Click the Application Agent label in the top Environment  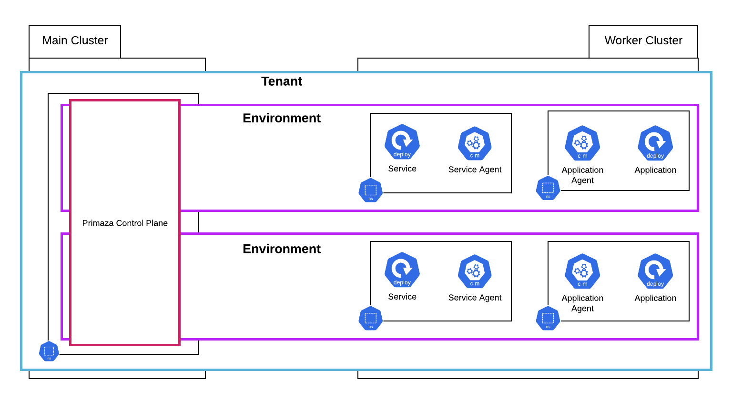(x=582, y=175)
